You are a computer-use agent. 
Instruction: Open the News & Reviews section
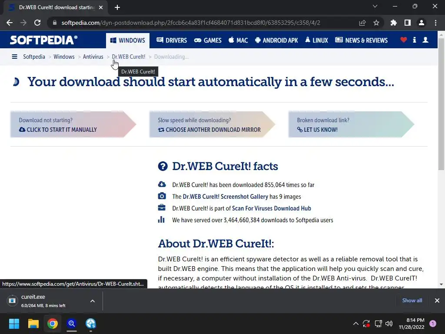pyautogui.click(x=361, y=40)
